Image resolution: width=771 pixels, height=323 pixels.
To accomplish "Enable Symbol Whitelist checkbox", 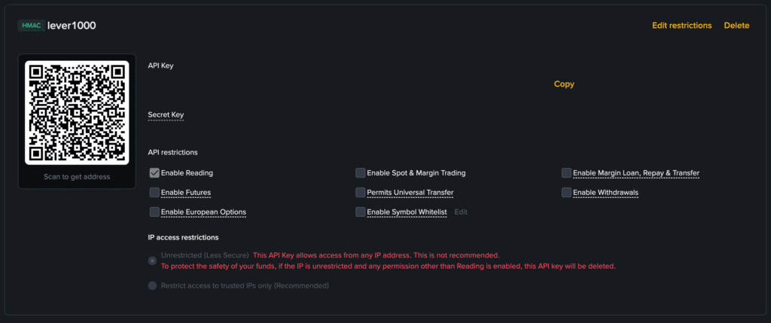I will [x=361, y=212].
